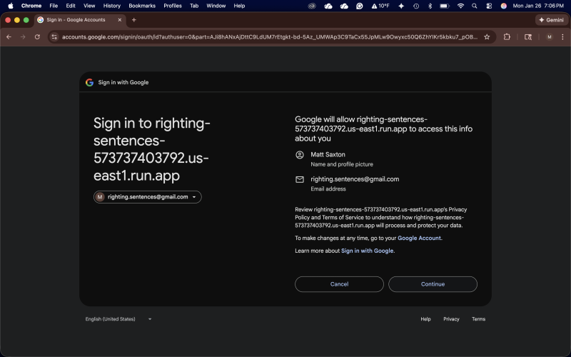
Task: Click the menu bar date and time
Action: click(x=538, y=6)
